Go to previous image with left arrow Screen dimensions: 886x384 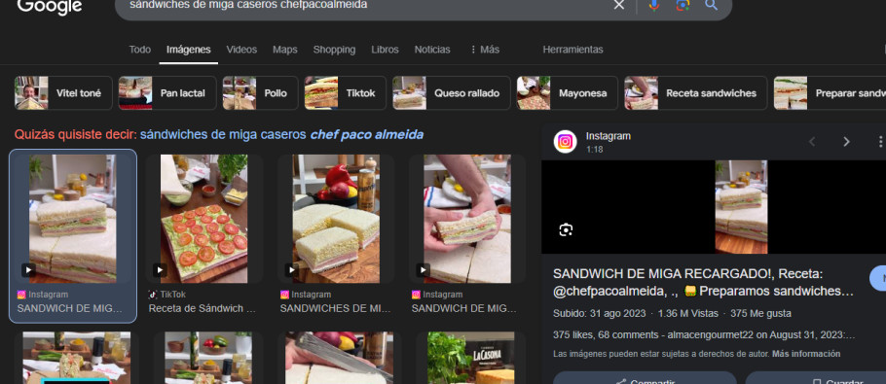pos(812,142)
